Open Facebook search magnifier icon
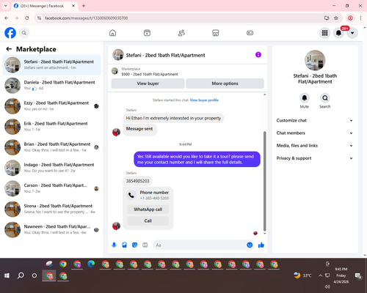Image resolution: width=367 pixels, height=293 pixels. coord(24,33)
